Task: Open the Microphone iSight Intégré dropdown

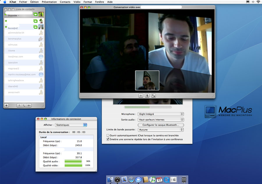Action: (161, 114)
